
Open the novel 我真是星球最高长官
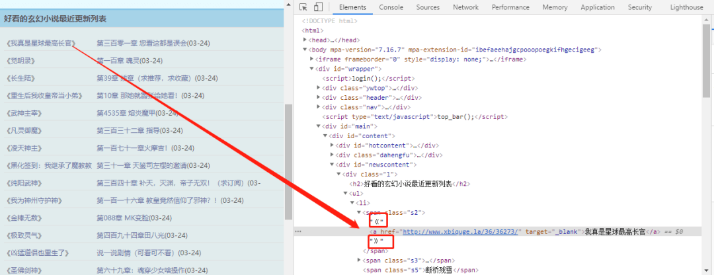tap(41, 43)
